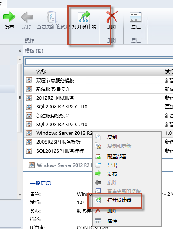This screenshot has width=173, height=229.
Task: Click the template search input field
Action: (x=99, y=61)
